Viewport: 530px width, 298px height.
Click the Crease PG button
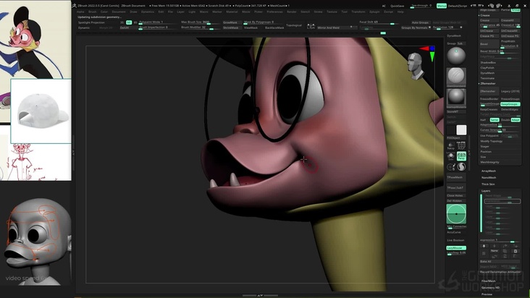pyautogui.click(x=489, y=35)
